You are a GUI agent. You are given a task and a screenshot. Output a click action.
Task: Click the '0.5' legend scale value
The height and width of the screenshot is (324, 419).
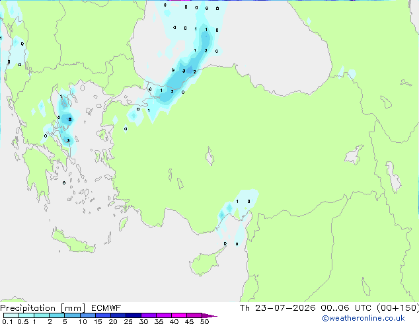(23, 321)
